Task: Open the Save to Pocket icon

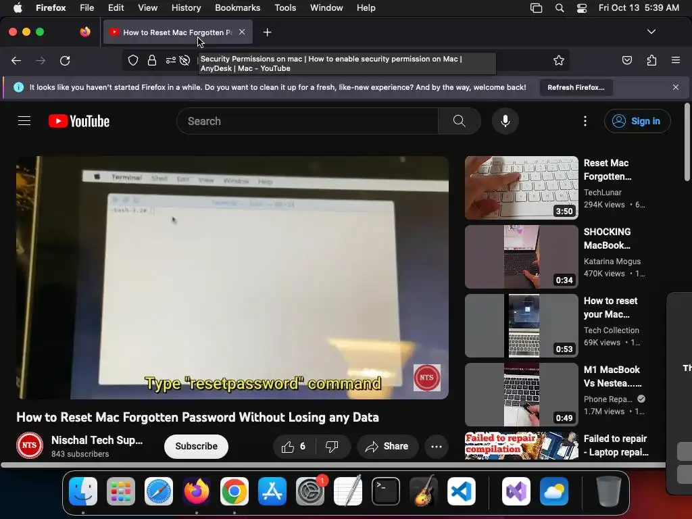Action: [x=627, y=60]
